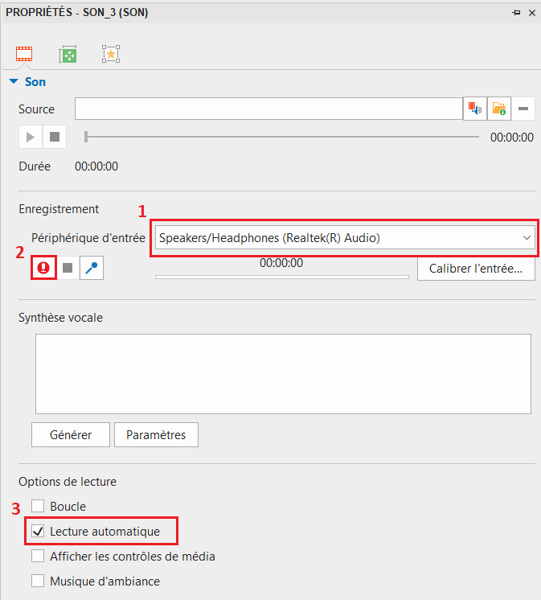Open the media properties tab icon
The width and height of the screenshot is (541, 600).
pyautogui.click(x=24, y=55)
